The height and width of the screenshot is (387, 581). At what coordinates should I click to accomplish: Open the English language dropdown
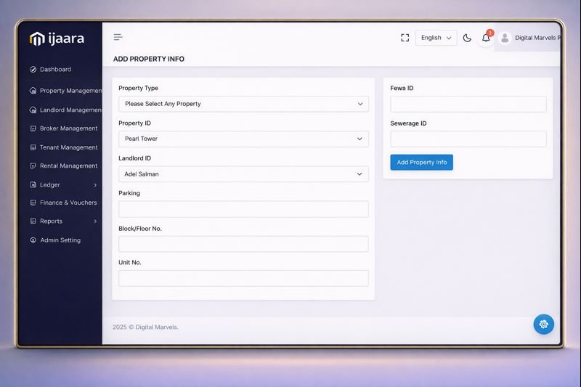[x=436, y=38]
